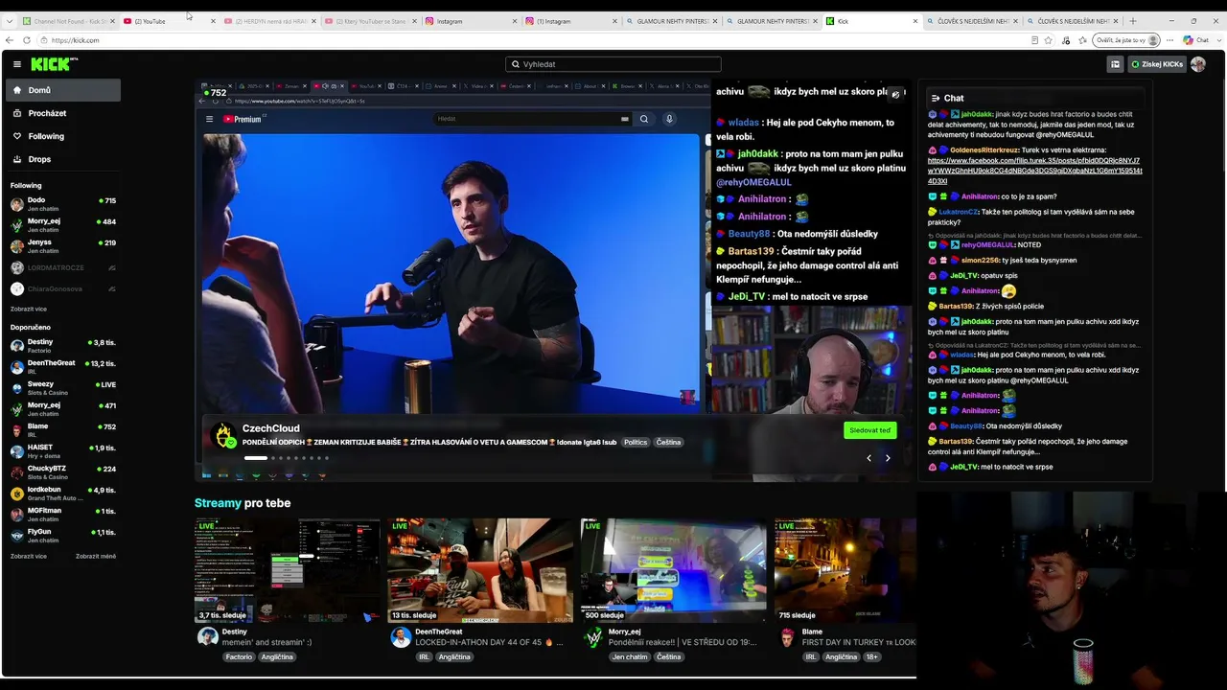Open the Destiny stream thumbnail
1227x690 pixels.
pos(287,570)
